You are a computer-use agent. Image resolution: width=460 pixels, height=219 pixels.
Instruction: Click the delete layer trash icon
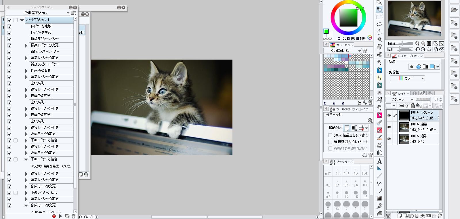(x=440, y=216)
